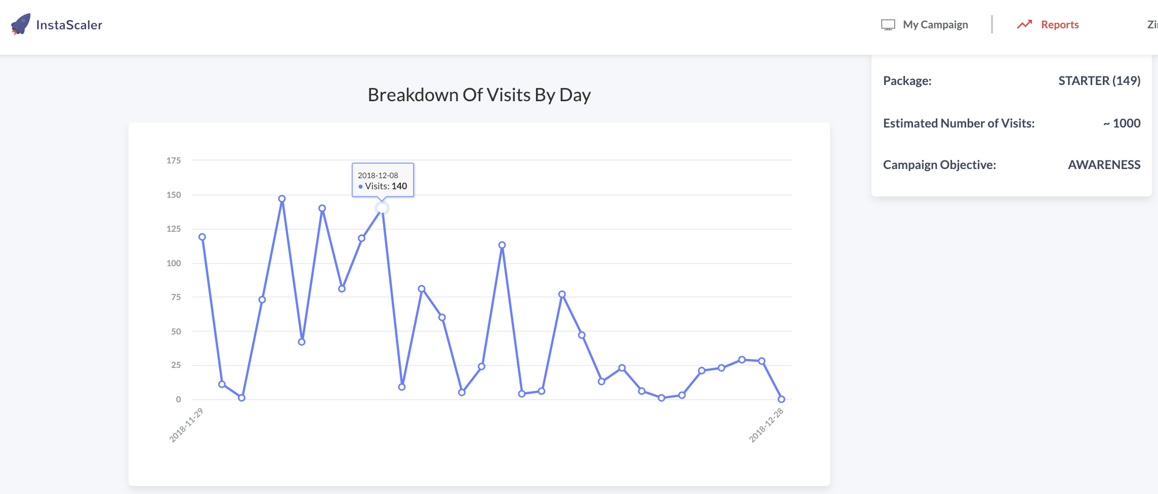This screenshot has height=494, width=1158.
Task: Select the Awareness campaign objective value
Action: click(x=1103, y=164)
